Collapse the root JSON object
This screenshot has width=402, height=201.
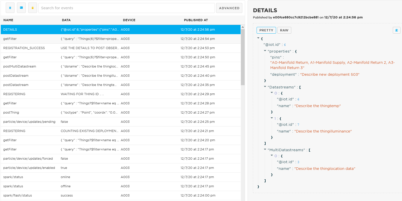point(258,38)
